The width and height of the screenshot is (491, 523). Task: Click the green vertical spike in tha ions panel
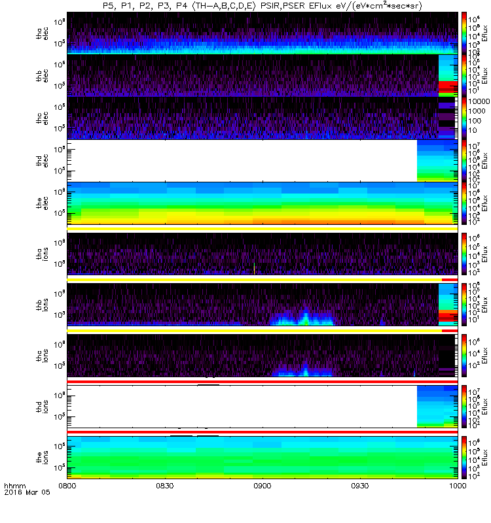click(254, 269)
